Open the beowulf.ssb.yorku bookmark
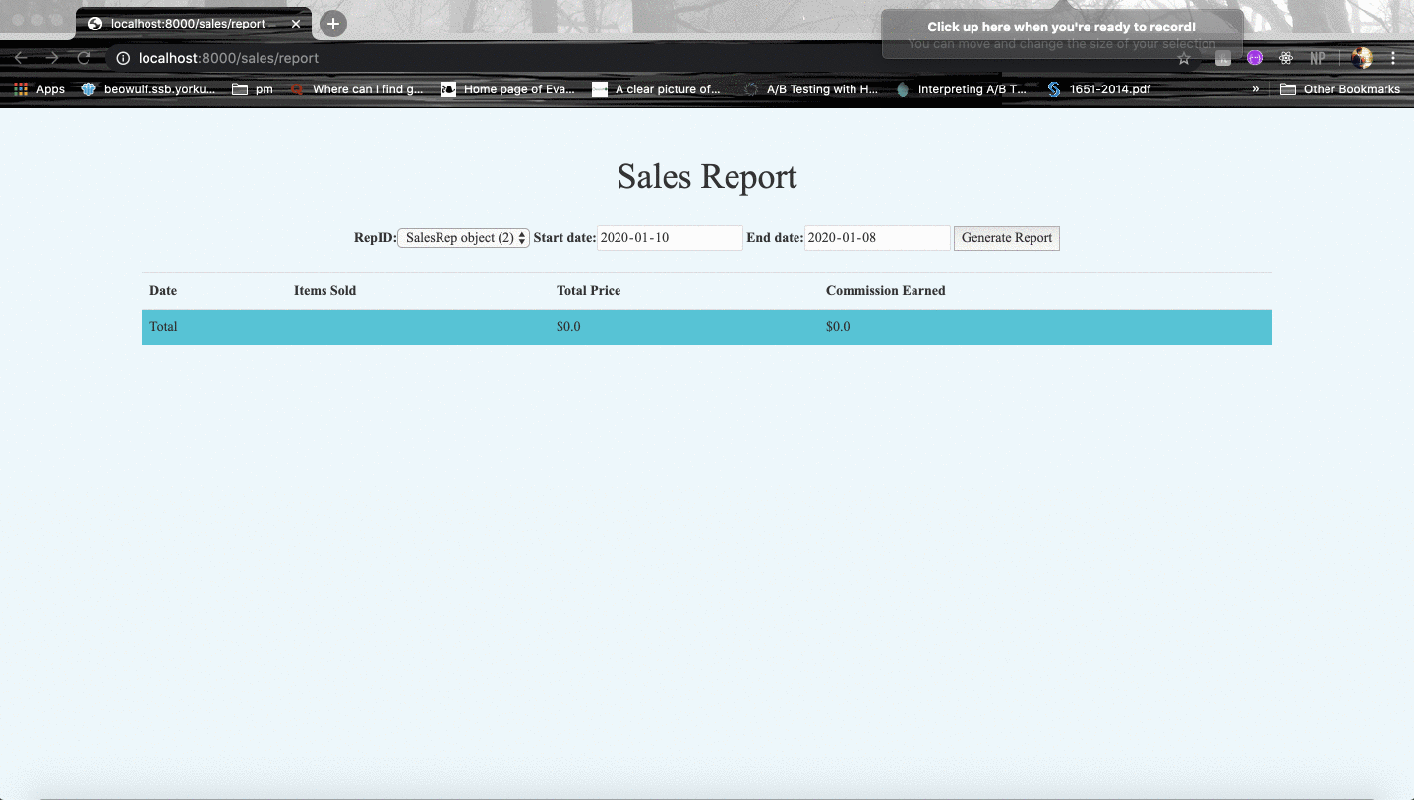Viewport: 1414px width, 800px height. (x=148, y=89)
